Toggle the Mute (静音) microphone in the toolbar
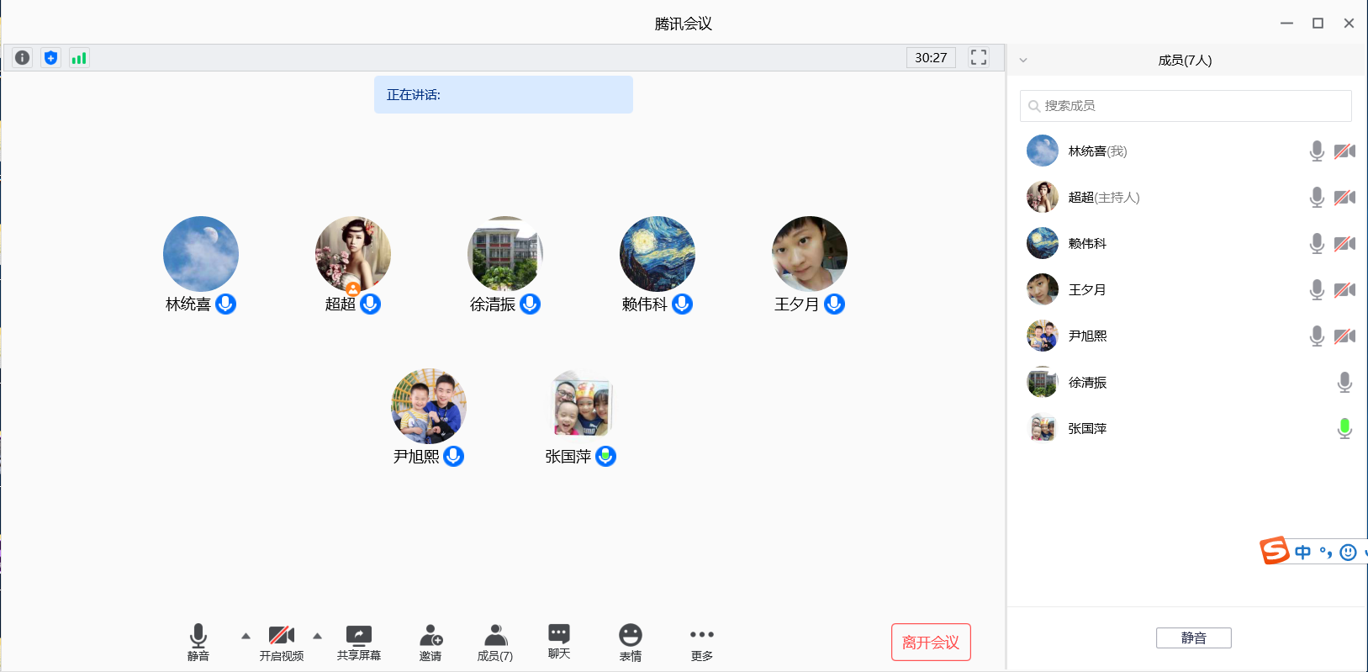 click(198, 643)
